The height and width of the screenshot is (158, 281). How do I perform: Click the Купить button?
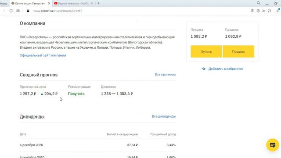[206, 52]
